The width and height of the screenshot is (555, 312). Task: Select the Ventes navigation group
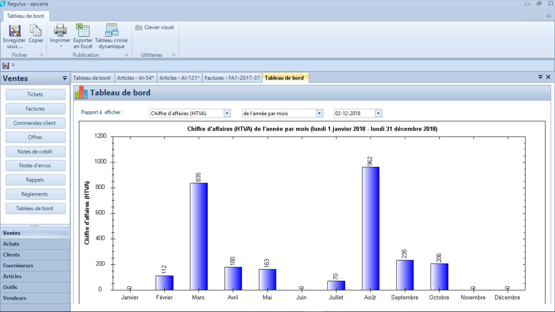pyautogui.click(x=35, y=233)
